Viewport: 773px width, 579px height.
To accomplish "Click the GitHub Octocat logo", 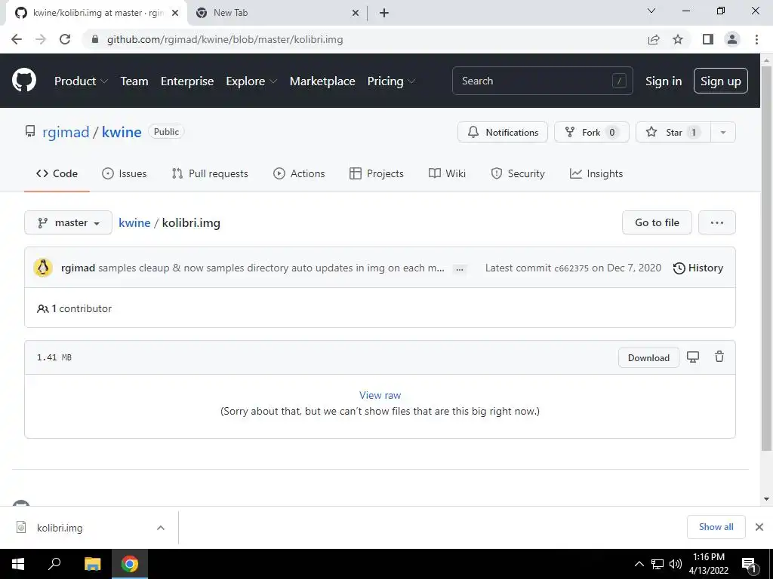I will [x=23, y=81].
